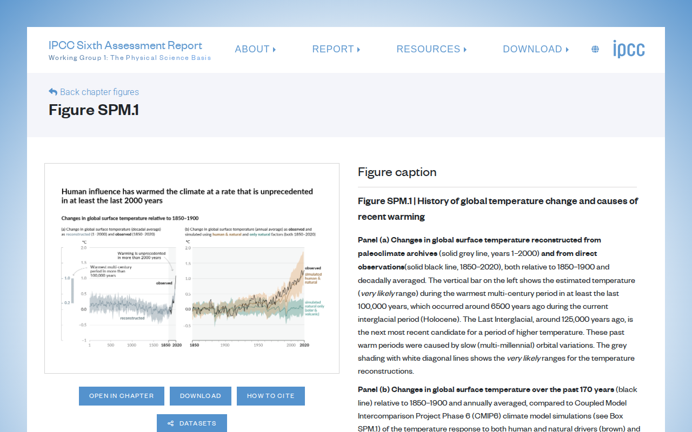Click the Figure SPM.1 chart thumbnail
The image size is (692, 432).
pos(192,268)
